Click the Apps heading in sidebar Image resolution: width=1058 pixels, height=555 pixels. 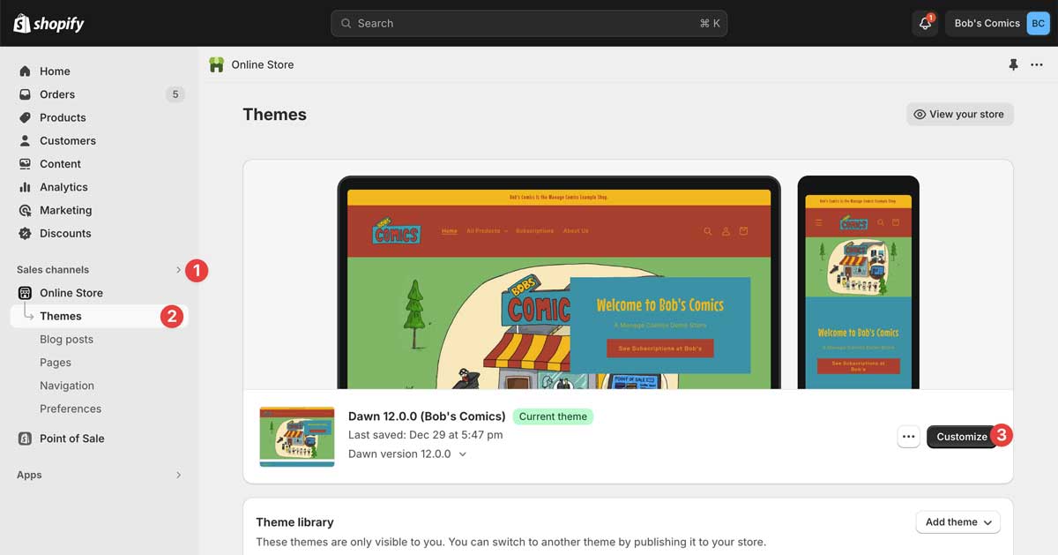point(29,475)
